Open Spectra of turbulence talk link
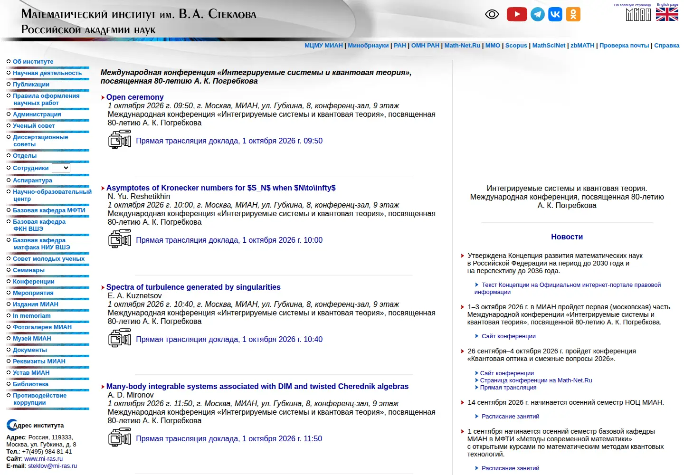 pos(193,287)
